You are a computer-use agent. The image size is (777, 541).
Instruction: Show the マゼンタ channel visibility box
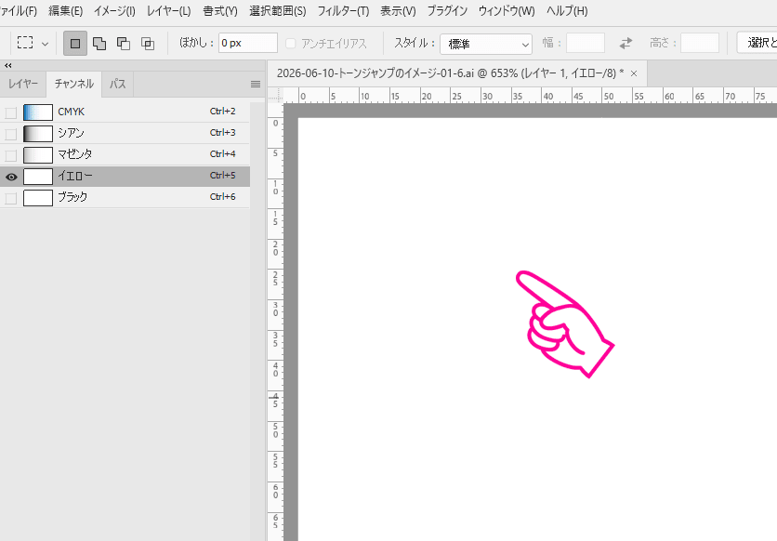tap(11, 155)
